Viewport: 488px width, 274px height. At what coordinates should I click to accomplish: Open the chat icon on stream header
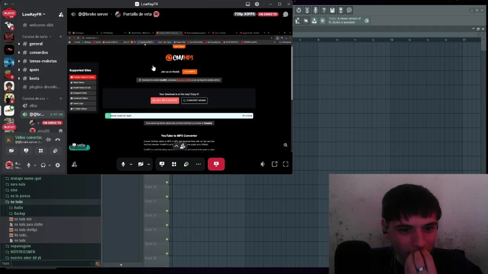pos(286,14)
